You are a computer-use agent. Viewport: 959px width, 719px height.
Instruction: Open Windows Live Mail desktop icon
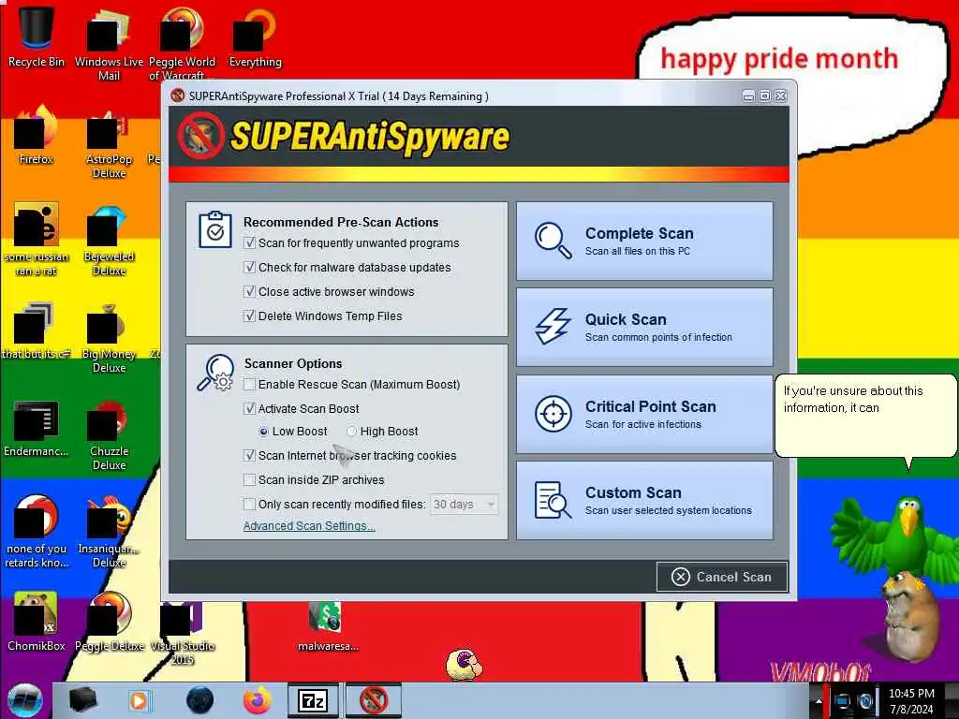coord(109,43)
